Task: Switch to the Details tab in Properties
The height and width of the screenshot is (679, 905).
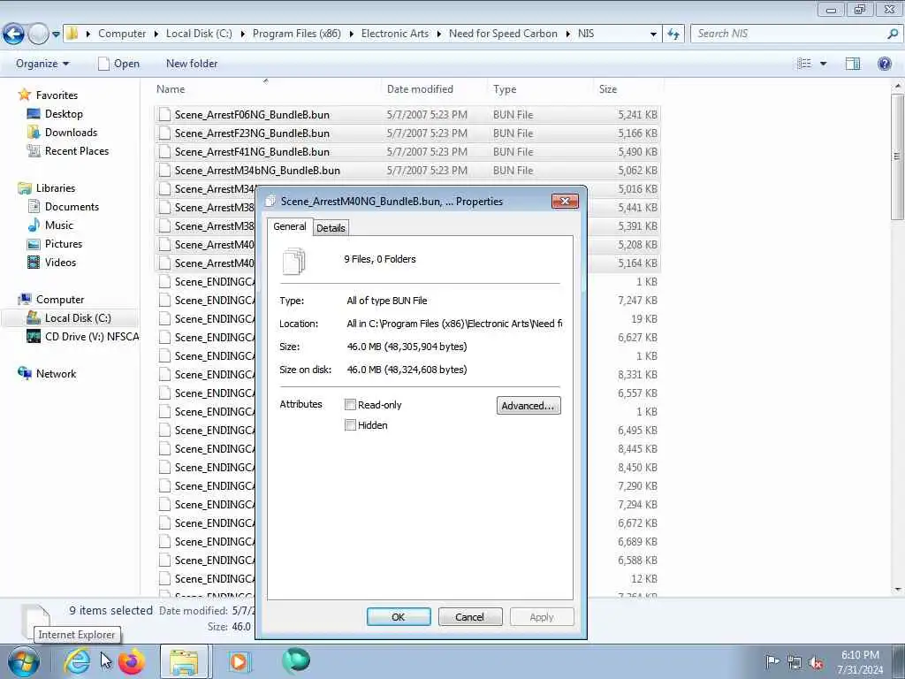Action: (x=331, y=228)
